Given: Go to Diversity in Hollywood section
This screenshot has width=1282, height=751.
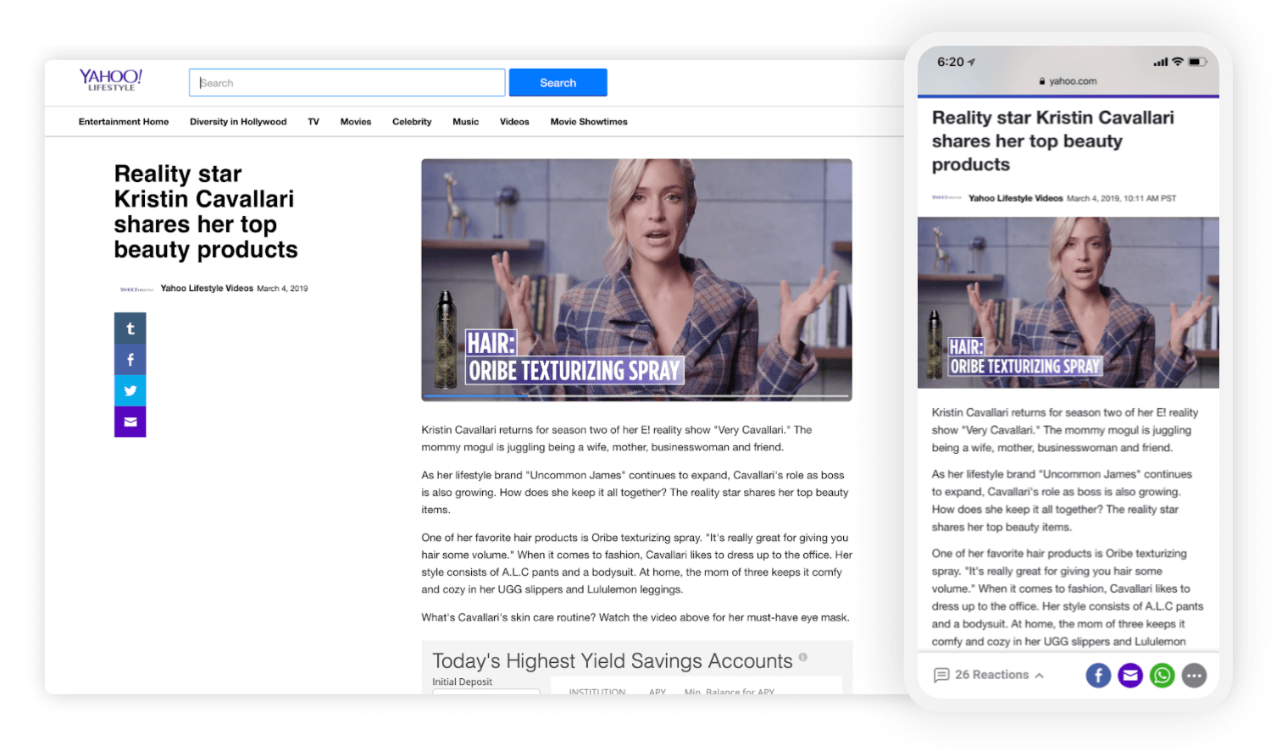Looking at the screenshot, I should (238, 122).
